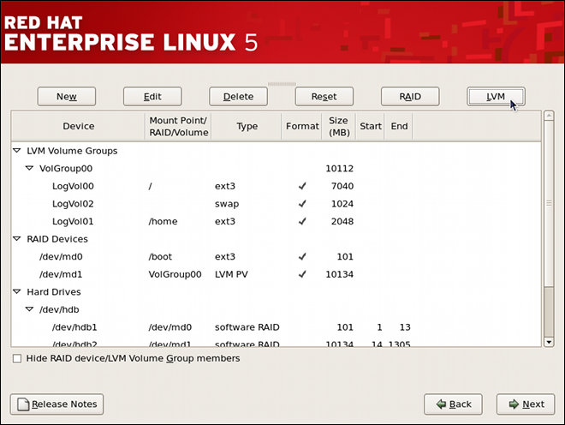Click the Start column header
This screenshot has width=565, height=425.
pyautogui.click(x=371, y=126)
